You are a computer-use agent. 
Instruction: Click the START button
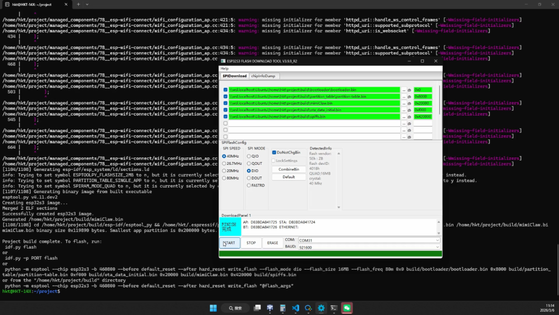click(x=230, y=243)
